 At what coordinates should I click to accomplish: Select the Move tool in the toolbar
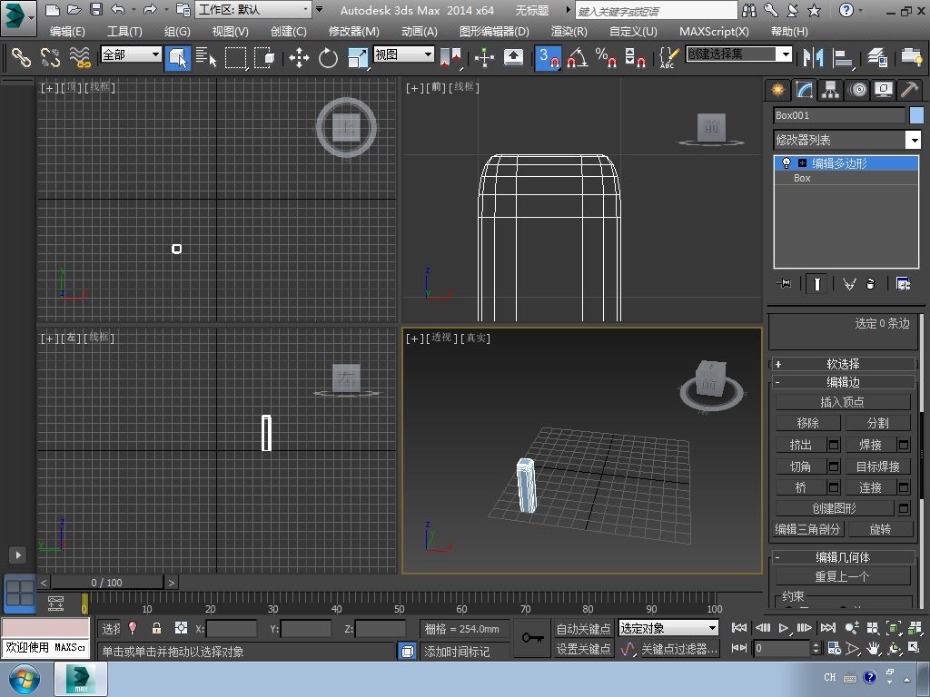[x=299, y=57]
